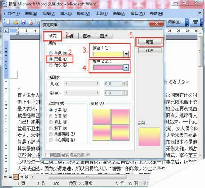
Task: Select top-left yellow-to-pink variant thumbnail
Action: (101, 116)
